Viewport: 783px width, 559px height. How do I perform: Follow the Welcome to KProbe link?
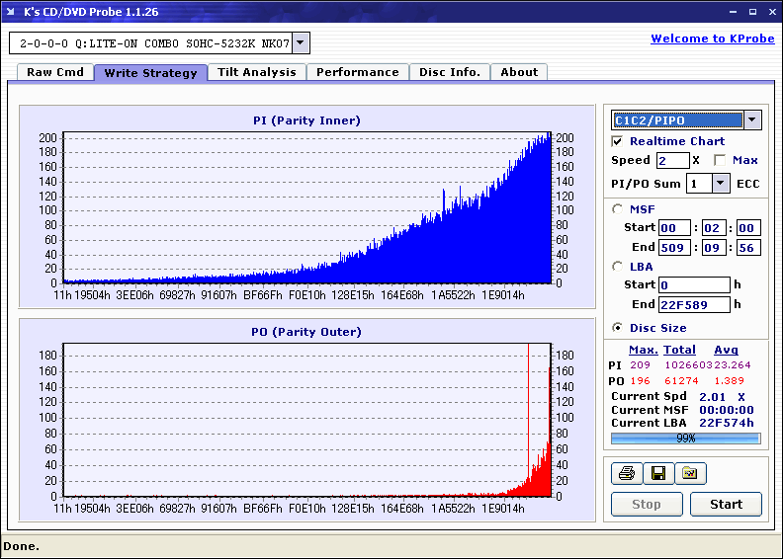(713, 39)
